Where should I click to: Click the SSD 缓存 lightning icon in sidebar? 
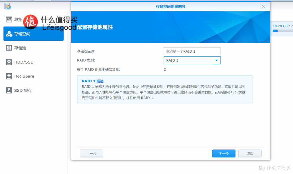(9, 90)
